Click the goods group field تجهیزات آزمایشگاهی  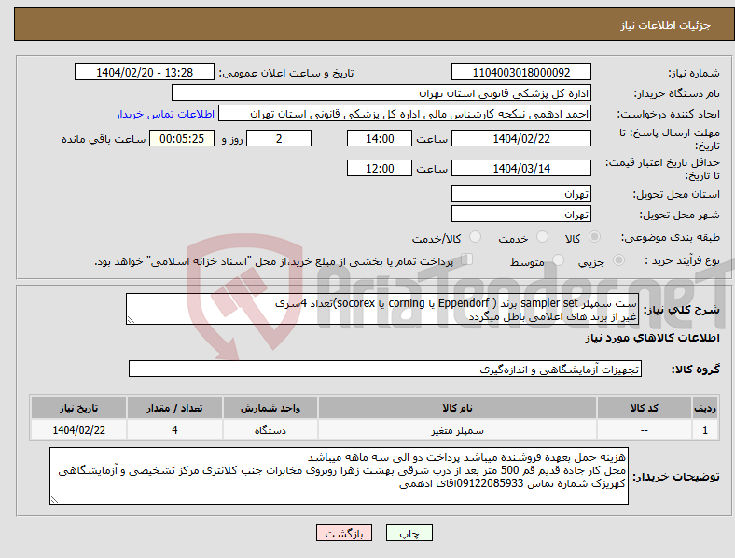coord(385,369)
